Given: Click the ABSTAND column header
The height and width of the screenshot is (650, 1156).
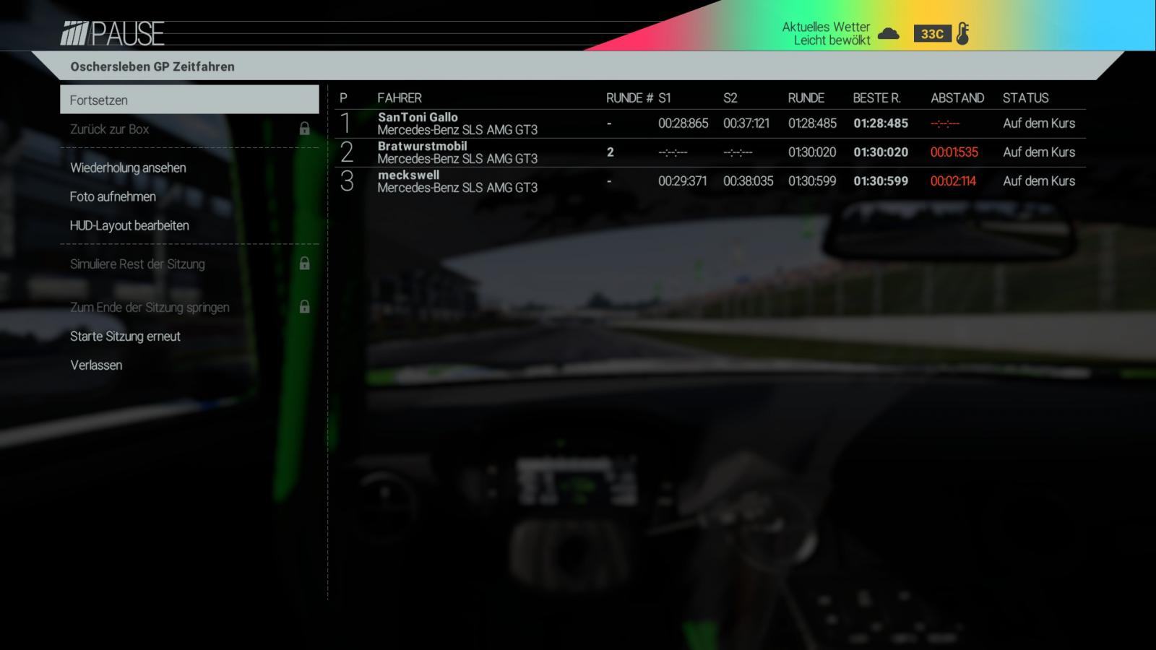Looking at the screenshot, I should (957, 98).
